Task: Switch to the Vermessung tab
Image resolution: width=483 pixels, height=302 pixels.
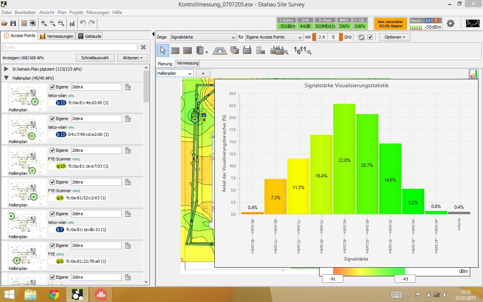Action: click(x=188, y=63)
